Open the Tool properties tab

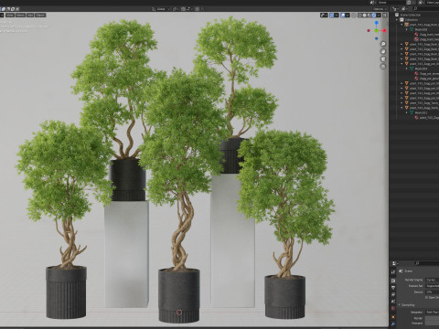[393, 272]
